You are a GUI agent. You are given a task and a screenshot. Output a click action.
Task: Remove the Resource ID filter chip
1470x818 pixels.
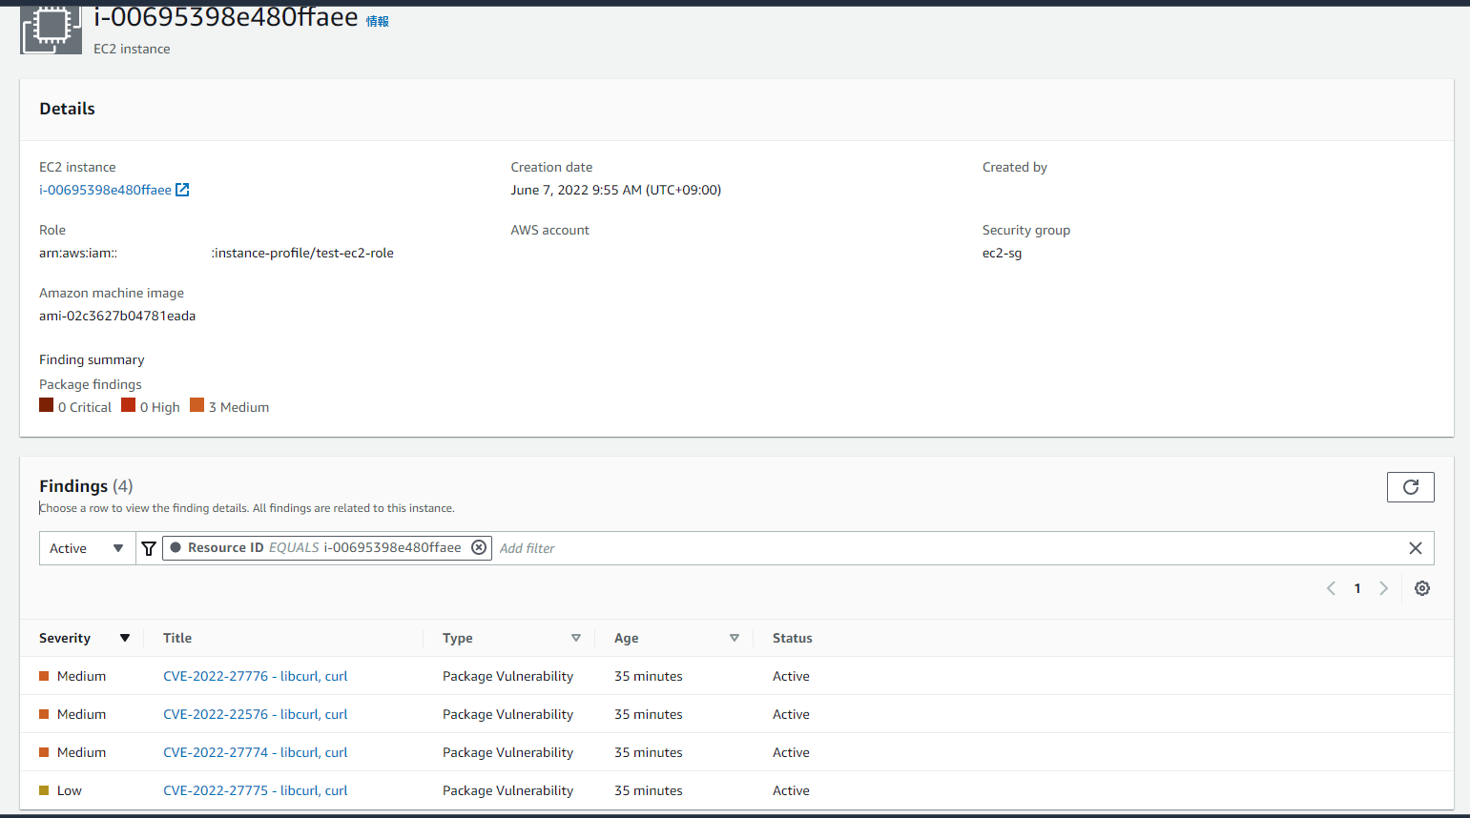479,547
